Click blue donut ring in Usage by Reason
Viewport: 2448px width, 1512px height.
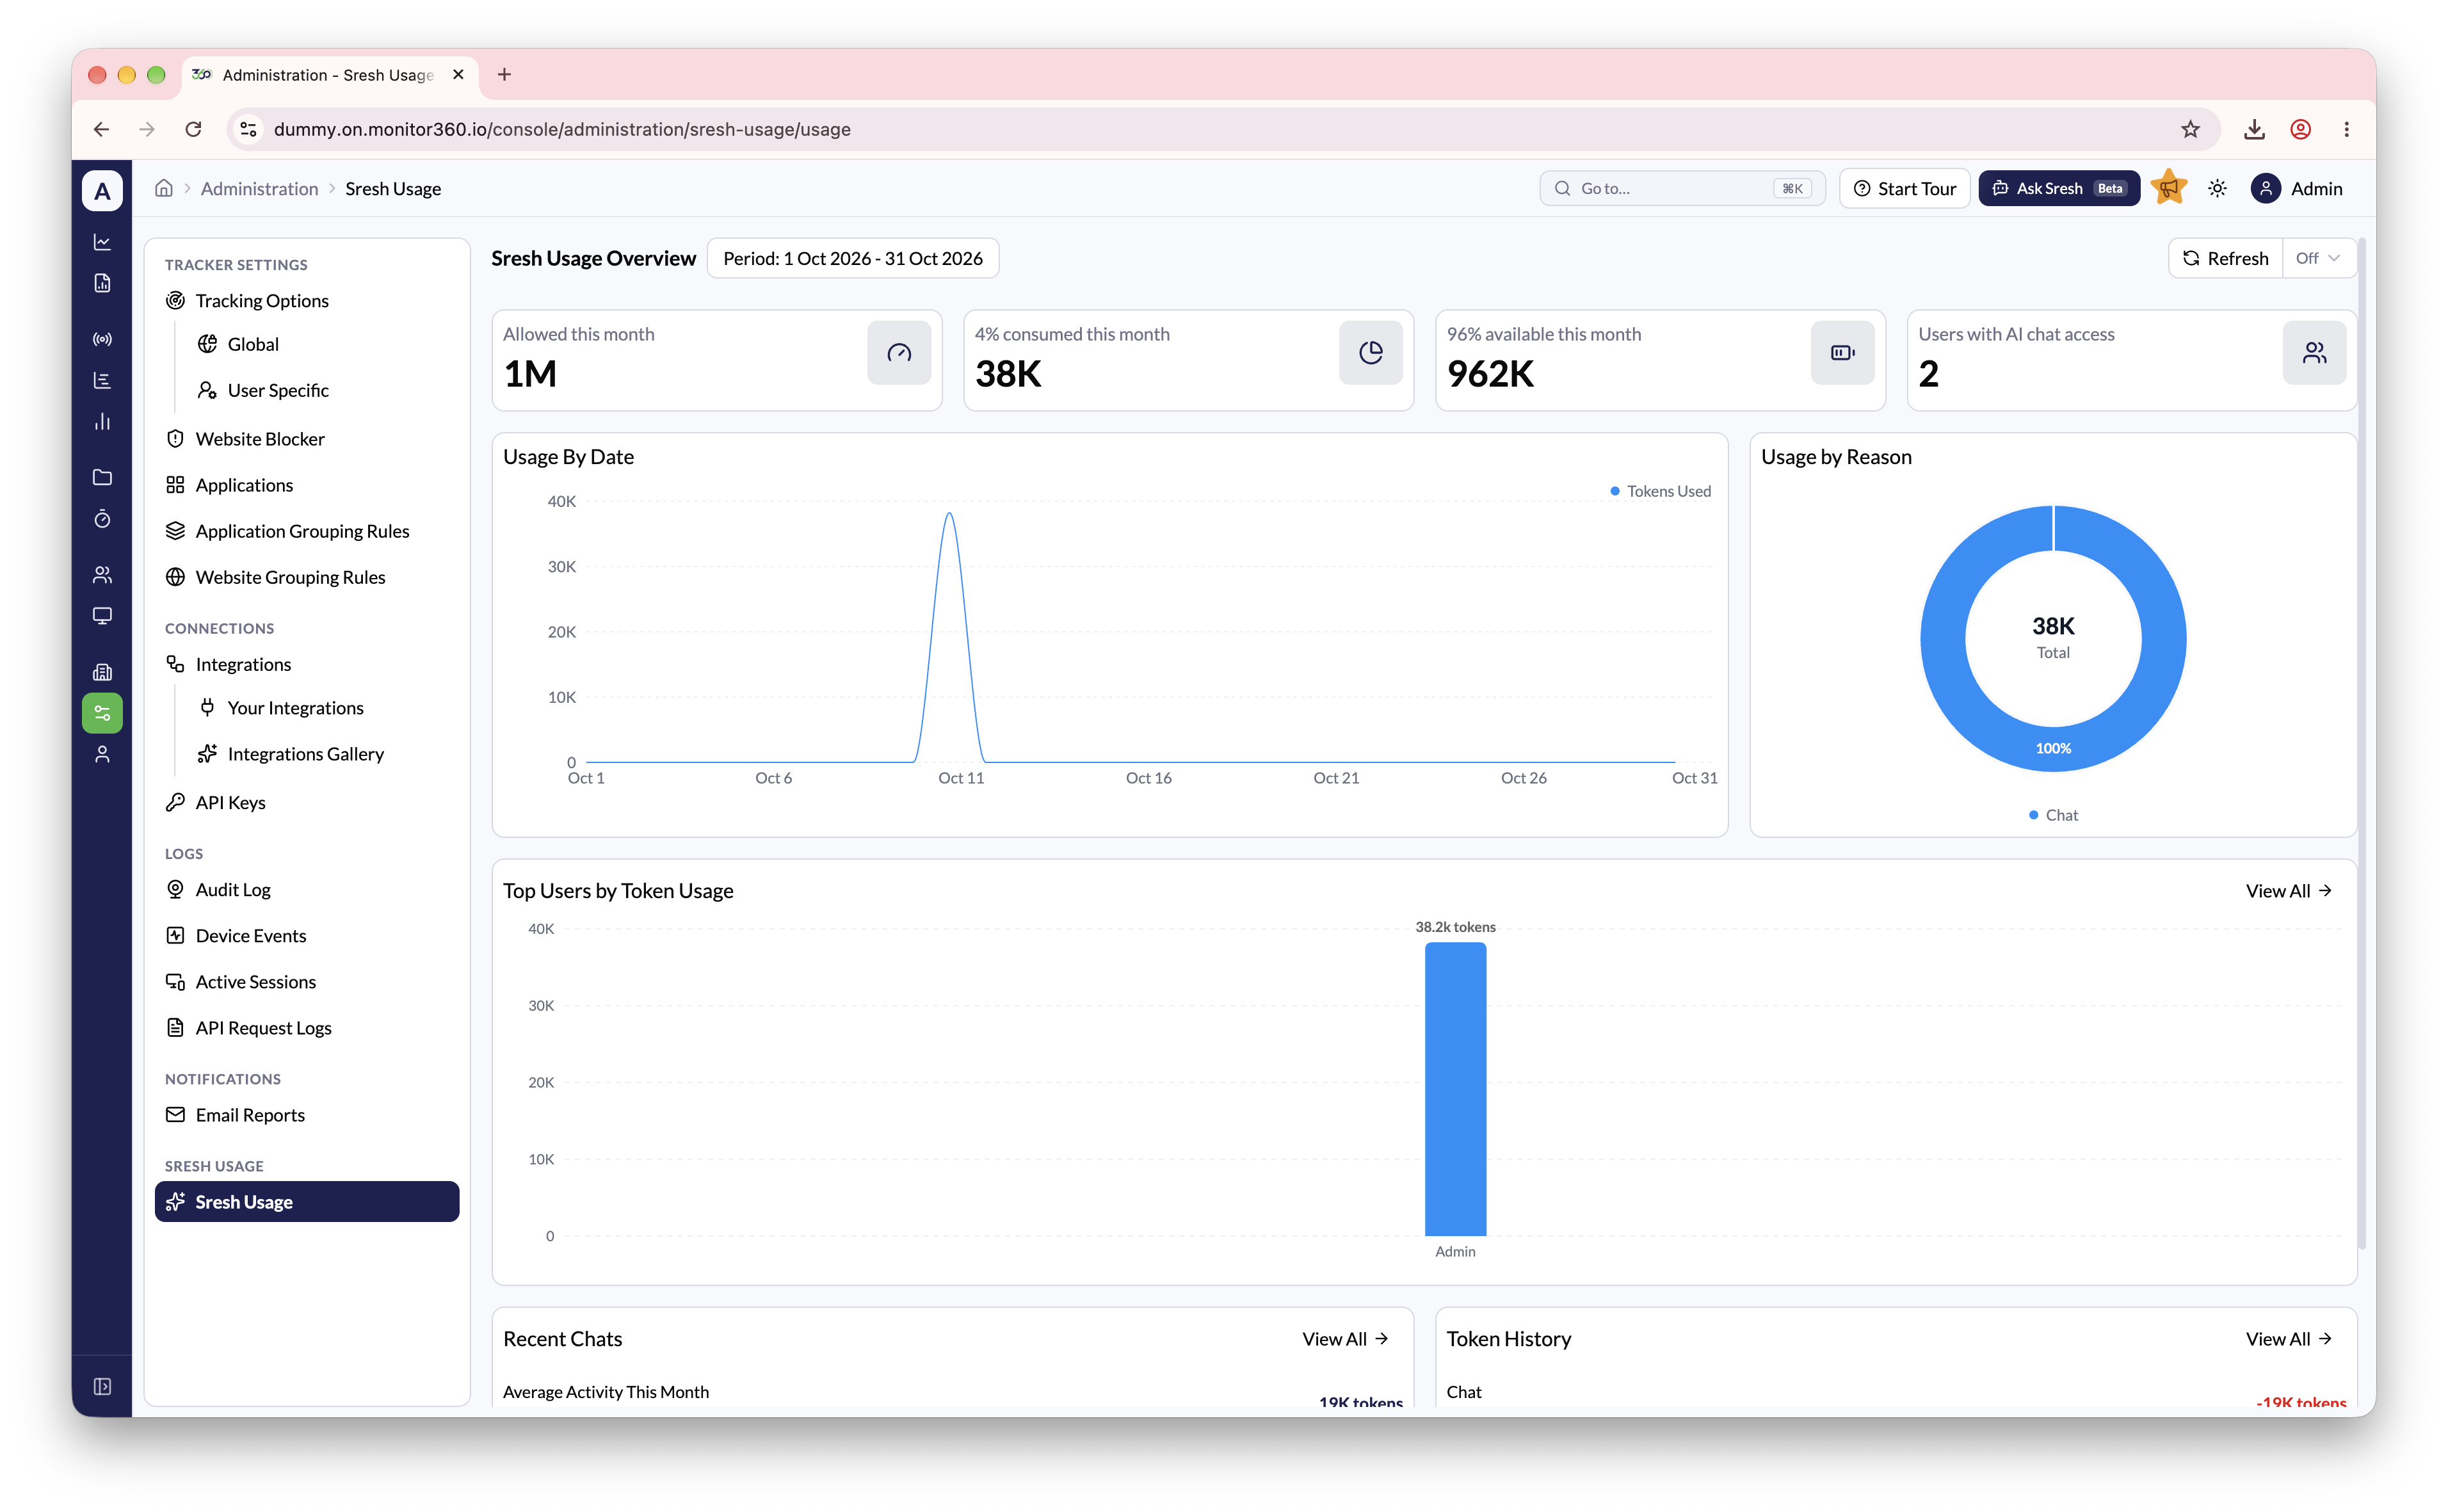pyautogui.click(x=1943, y=638)
